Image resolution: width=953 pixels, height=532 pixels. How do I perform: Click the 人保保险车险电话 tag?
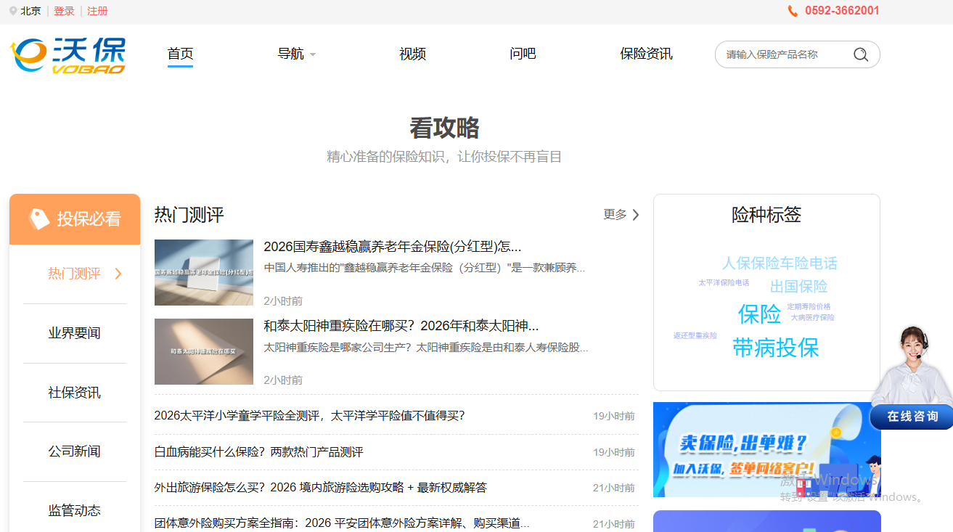point(780,263)
